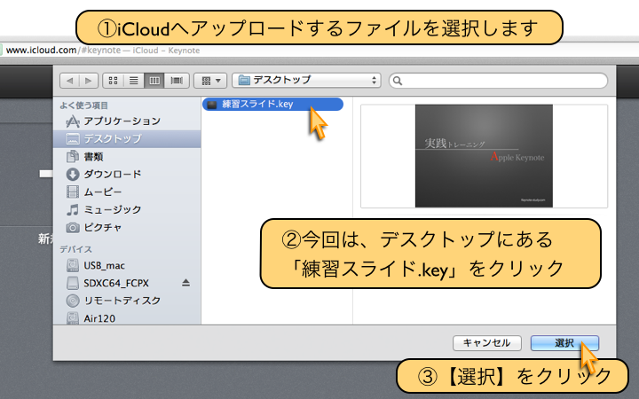Open ダウンロード folder in the sidebar
This screenshot has height=399, width=639.
pyautogui.click(x=112, y=174)
